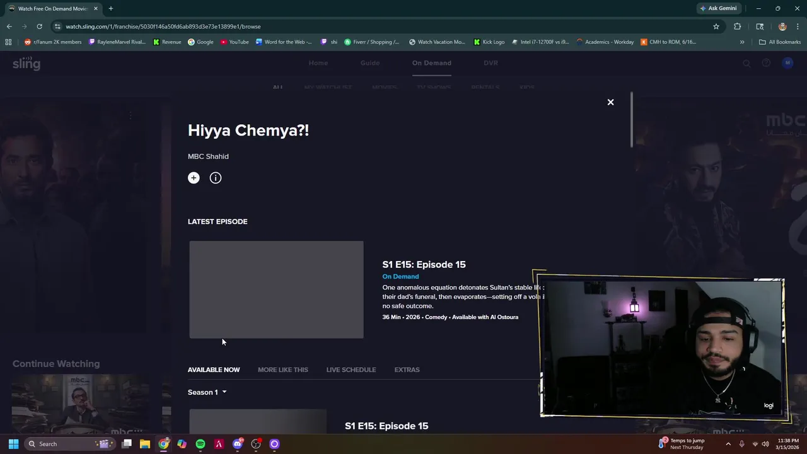The height and width of the screenshot is (454, 807).
Task: Open Chrome three-dot menu
Action: pos(798,26)
